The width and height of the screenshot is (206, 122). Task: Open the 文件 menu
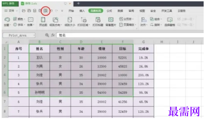coord(11,11)
